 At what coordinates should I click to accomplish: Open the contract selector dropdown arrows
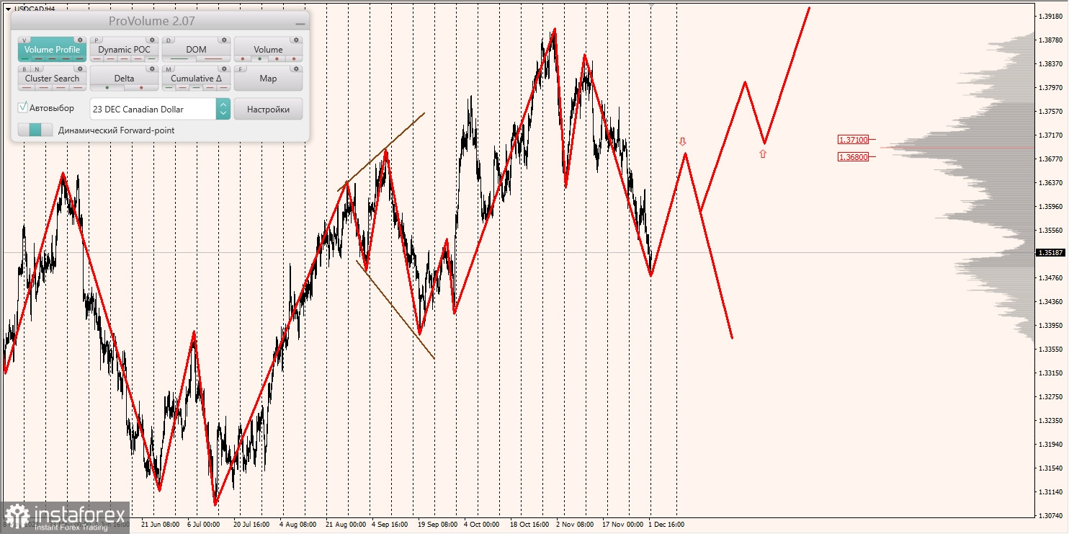coord(223,109)
